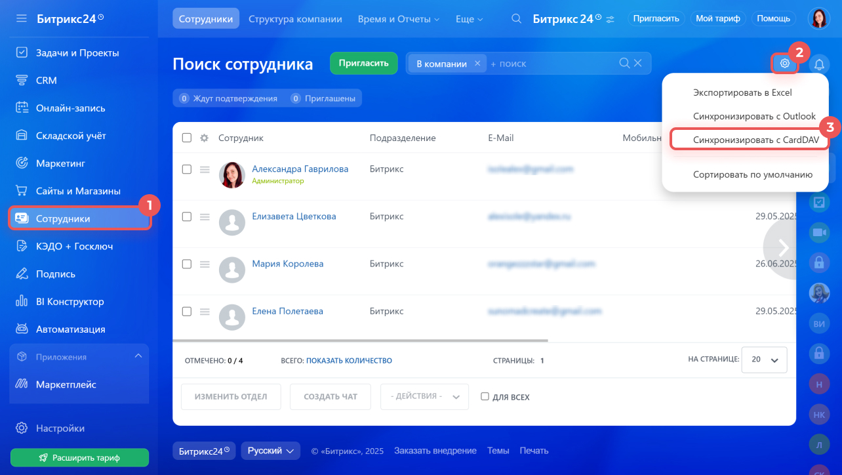Click the green Пригласить button
Viewport: 842px width, 475px height.
[364, 63]
